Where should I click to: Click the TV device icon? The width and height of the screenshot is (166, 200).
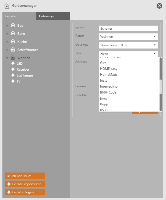(12, 81)
